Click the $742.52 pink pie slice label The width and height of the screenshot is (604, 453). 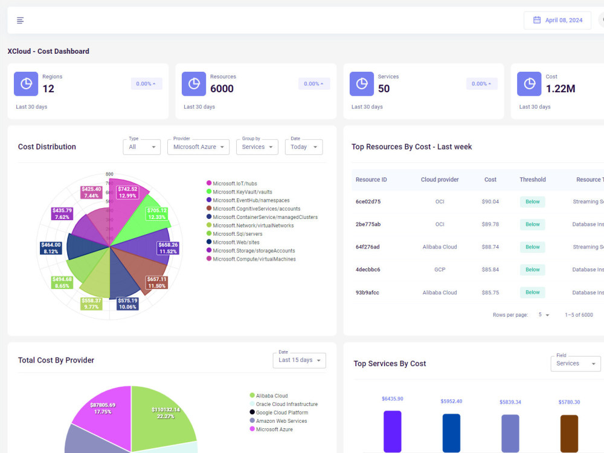(127, 192)
